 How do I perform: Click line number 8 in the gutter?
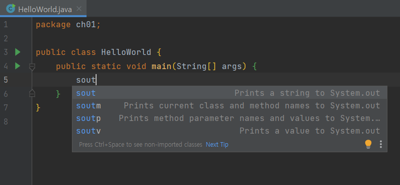(x=6, y=121)
